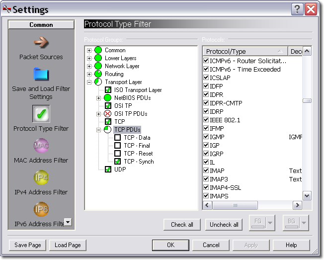Uncheck the TCP checkbox in tree
Viewport: 324px width, 260px height.
(x=108, y=121)
